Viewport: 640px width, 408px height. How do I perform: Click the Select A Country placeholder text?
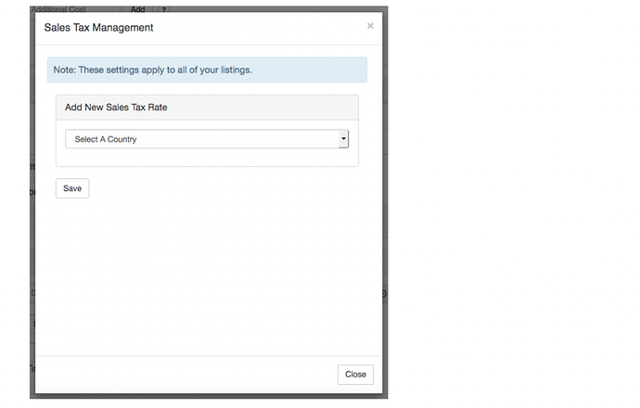[x=106, y=139]
